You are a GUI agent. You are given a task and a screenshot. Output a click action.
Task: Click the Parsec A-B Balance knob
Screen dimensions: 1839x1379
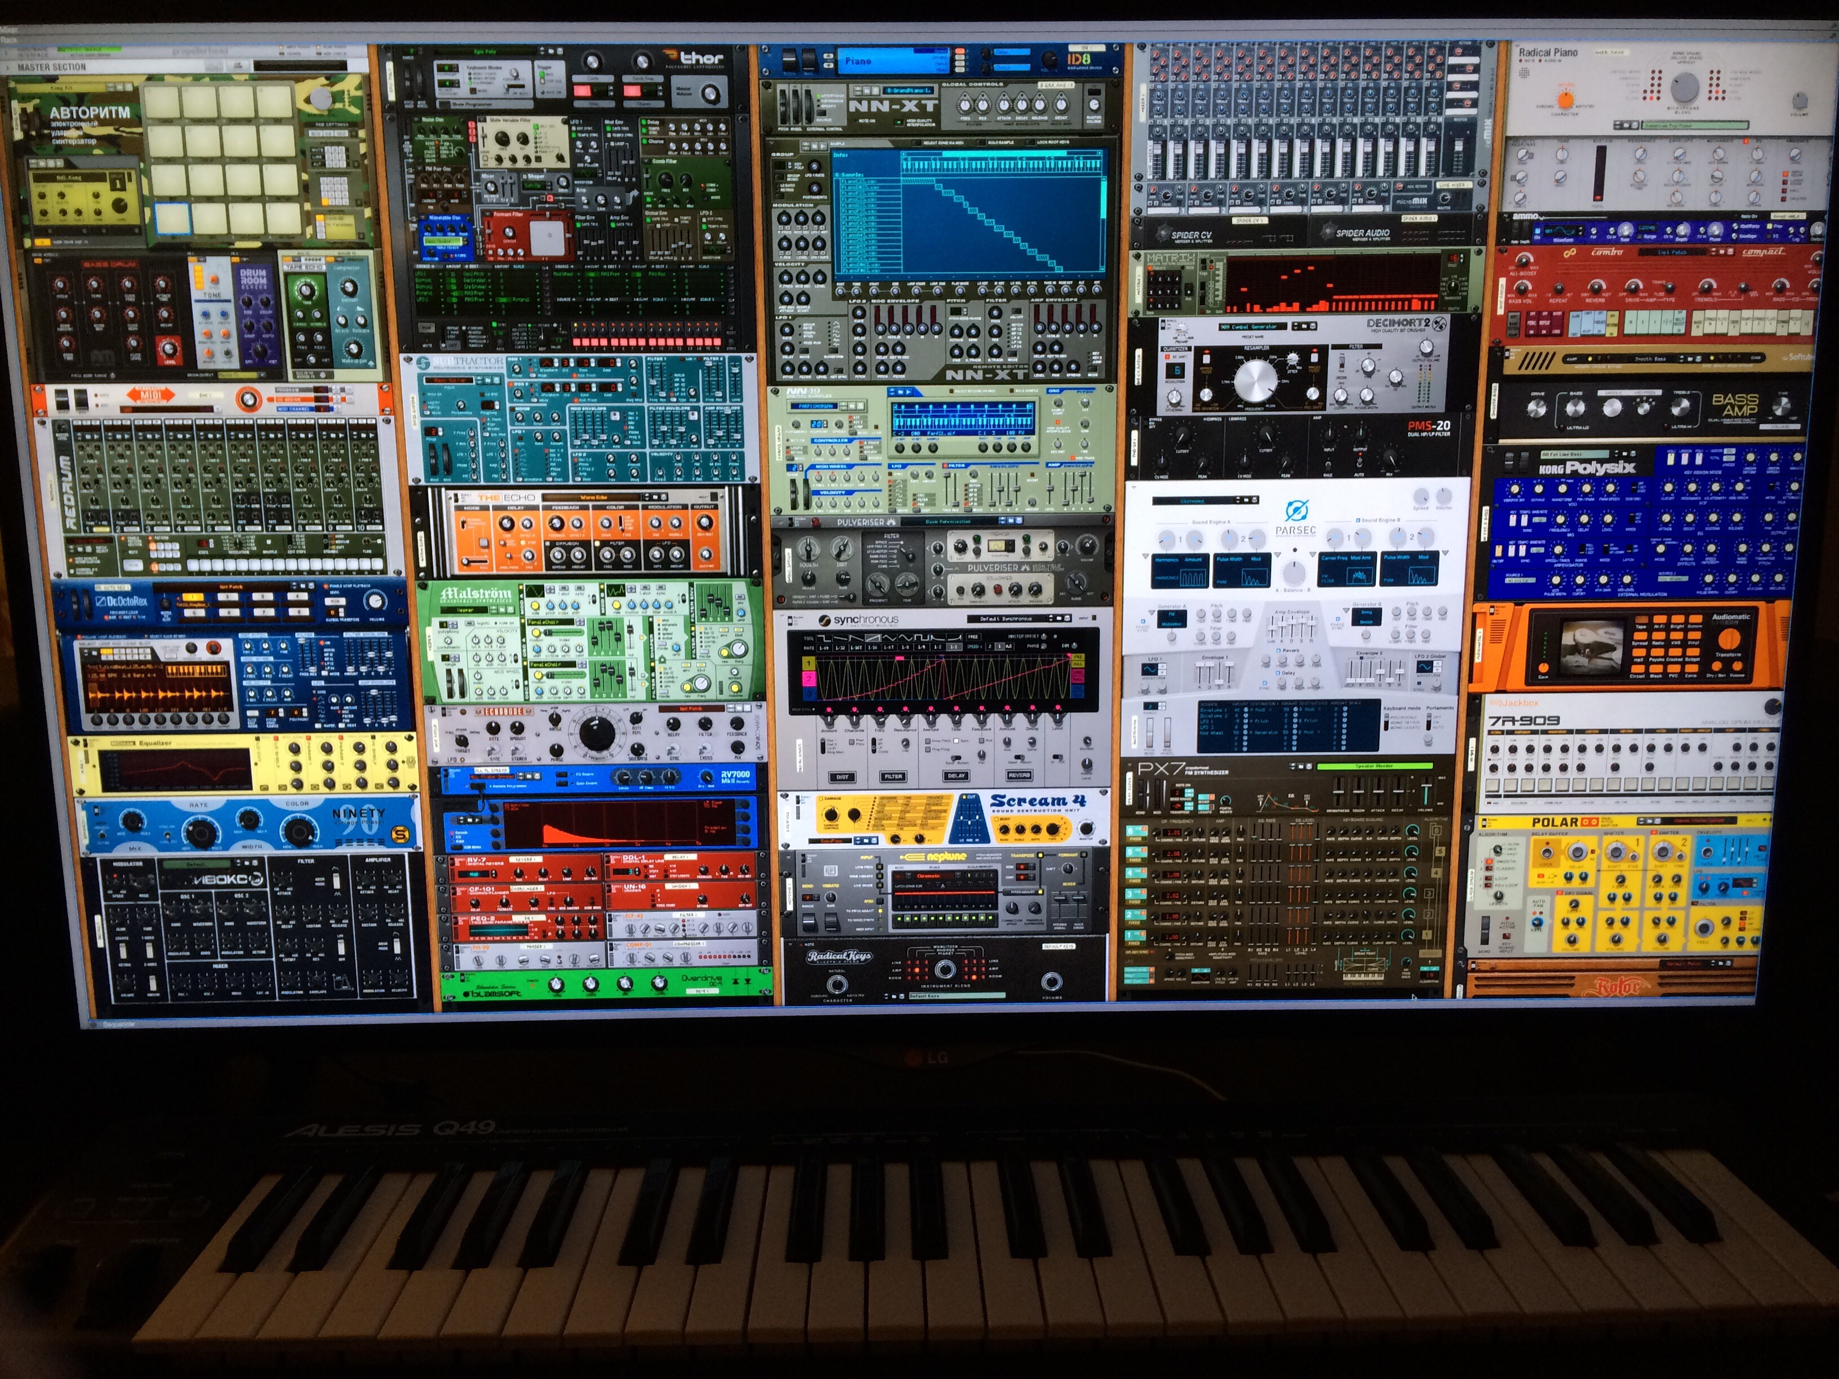pos(1294,572)
